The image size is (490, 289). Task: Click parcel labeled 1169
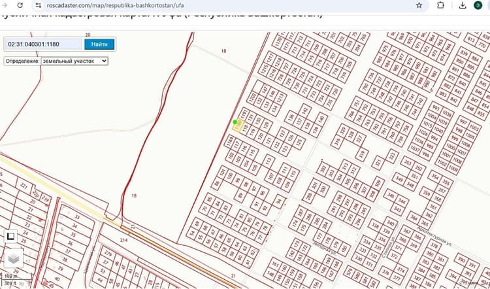tap(231, 141)
